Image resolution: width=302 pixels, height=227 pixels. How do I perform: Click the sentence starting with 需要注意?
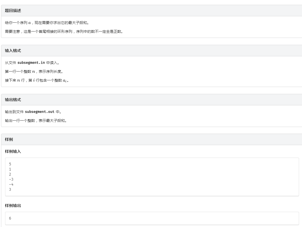pyautogui.click(x=64, y=32)
